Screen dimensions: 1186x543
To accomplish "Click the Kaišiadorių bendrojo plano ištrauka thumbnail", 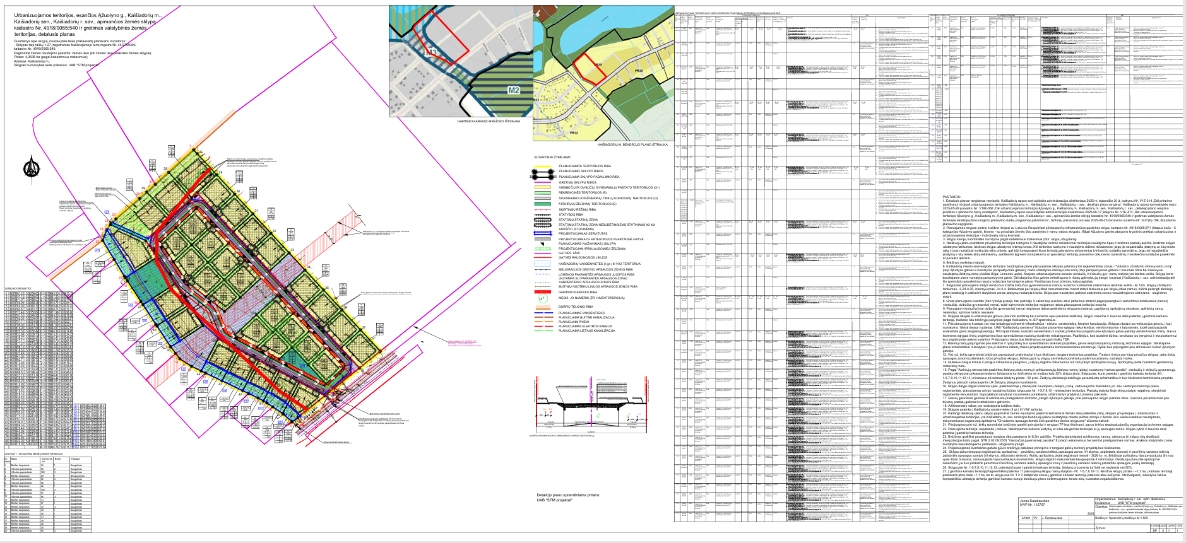I will tap(604, 73).
